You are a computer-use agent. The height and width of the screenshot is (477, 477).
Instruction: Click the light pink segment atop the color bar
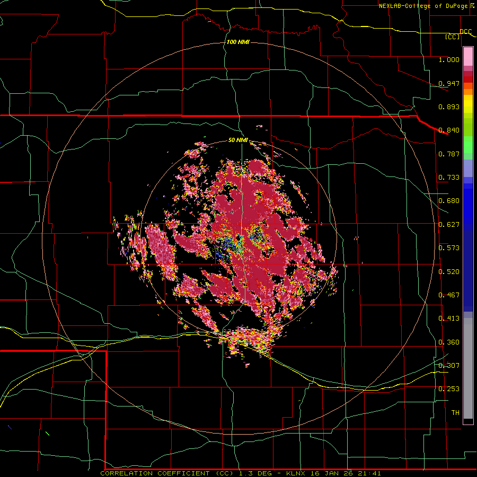point(468,57)
